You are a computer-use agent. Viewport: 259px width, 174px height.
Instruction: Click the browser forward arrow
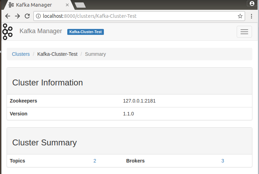point(17,16)
